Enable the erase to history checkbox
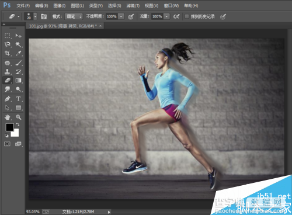 pos(187,16)
